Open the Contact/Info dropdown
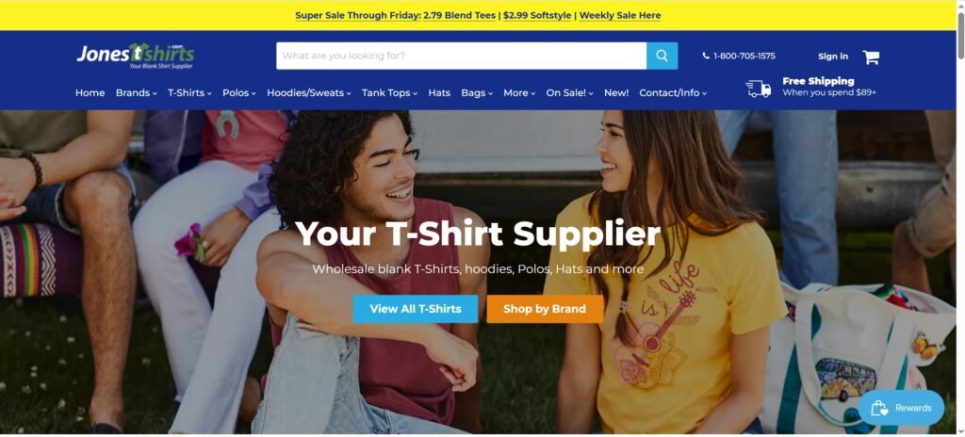The width and height of the screenshot is (965, 437). pos(673,93)
